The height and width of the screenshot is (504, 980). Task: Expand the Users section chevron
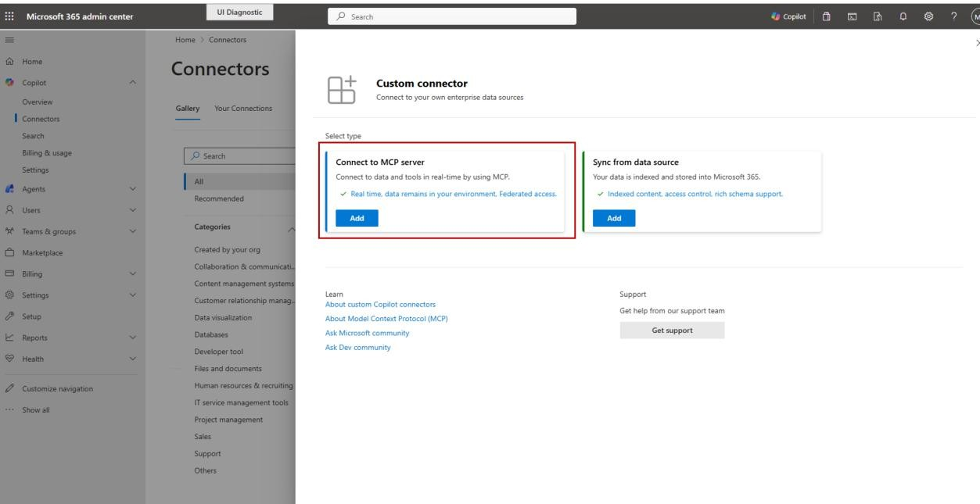(132, 209)
